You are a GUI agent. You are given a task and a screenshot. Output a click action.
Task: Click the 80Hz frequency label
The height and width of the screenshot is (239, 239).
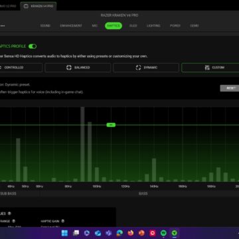tap(68, 187)
